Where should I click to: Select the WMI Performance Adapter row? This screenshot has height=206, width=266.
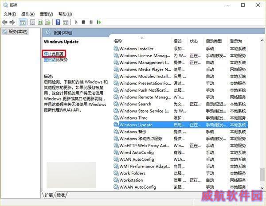[181, 166]
